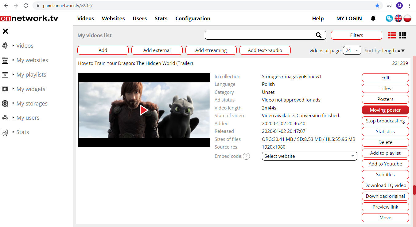
Task: Switch to list view layout
Action: 392,35
